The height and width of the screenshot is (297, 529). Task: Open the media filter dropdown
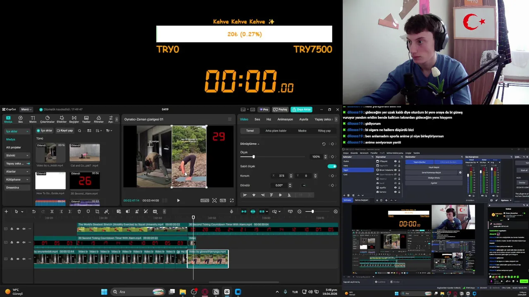click(109, 131)
